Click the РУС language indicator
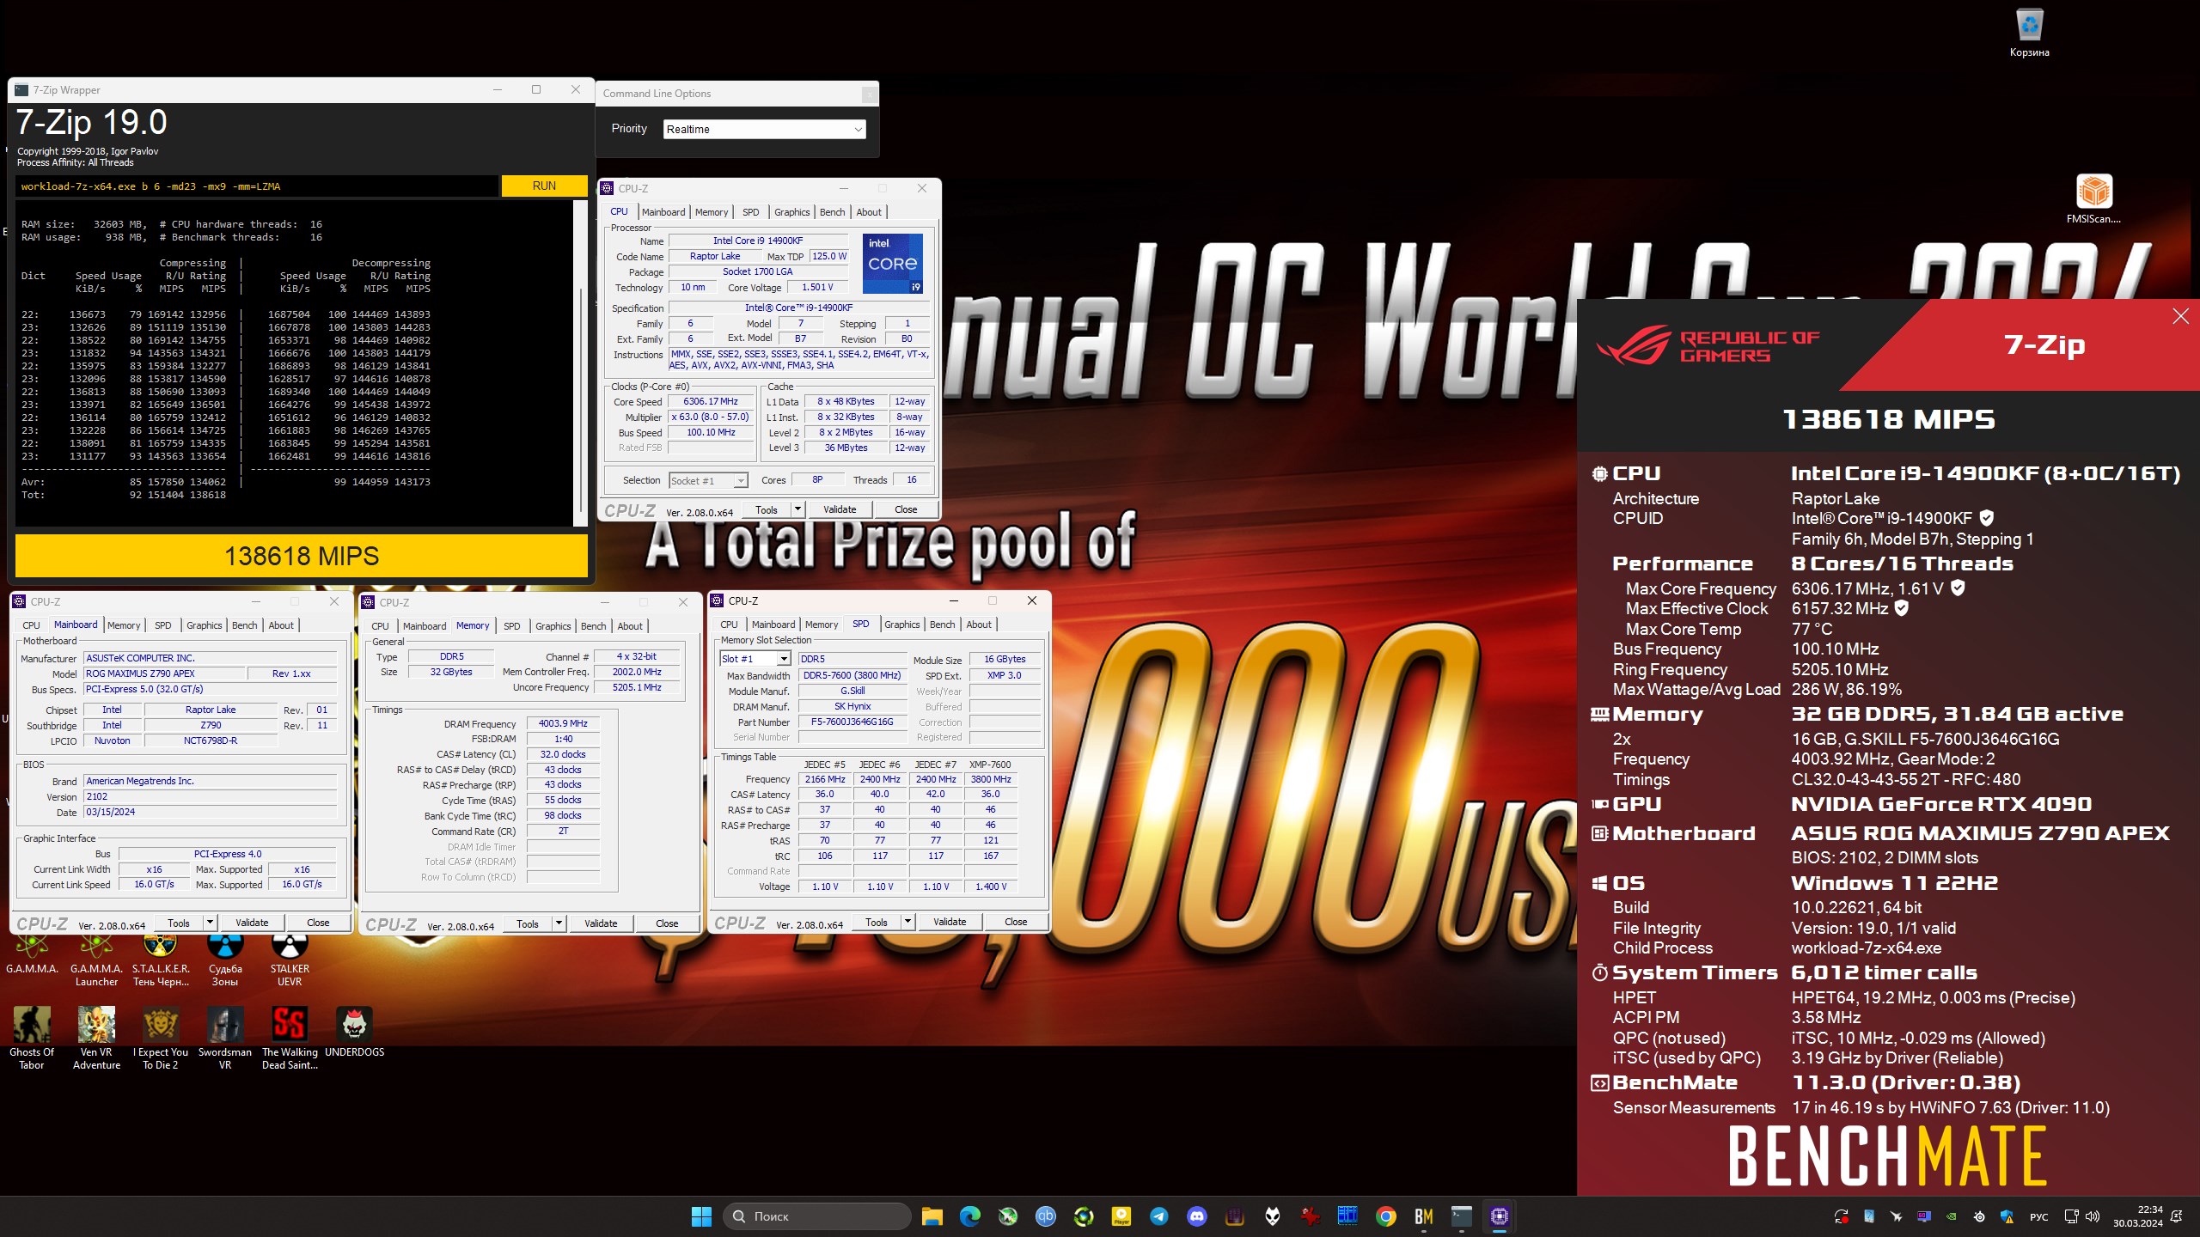2200x1237 pixels. (x=2038, y=1216)
